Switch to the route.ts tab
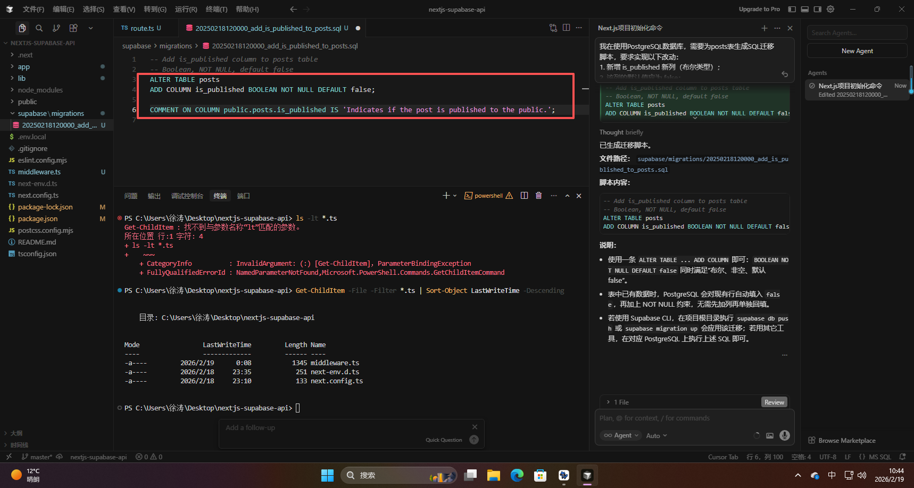 [x=141, y=28]
